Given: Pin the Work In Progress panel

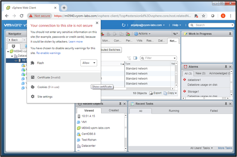Looking at the screenshot, I should pyautogui.click(x=230, y=34).
